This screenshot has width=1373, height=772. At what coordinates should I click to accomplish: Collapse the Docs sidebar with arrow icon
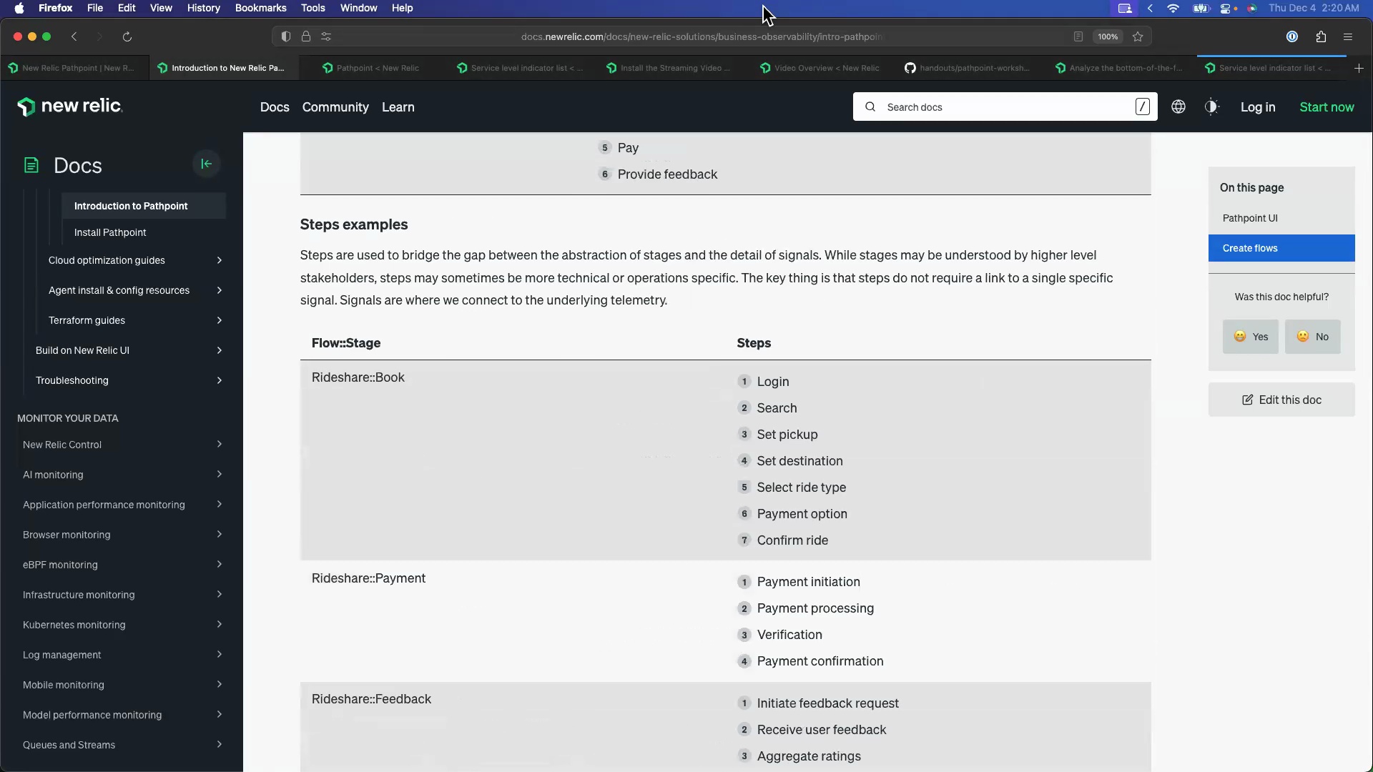[206, 164]
